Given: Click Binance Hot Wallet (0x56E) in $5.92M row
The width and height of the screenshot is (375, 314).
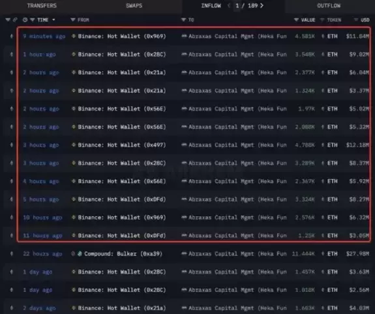Looking at the screenshot, I should pos(122,181).
